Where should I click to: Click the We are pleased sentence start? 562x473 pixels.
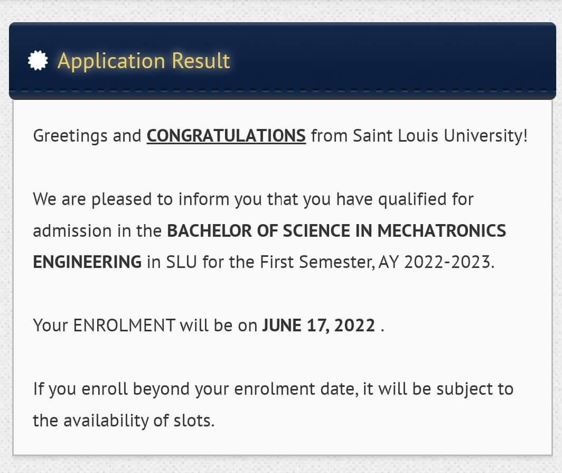[92, 199]
